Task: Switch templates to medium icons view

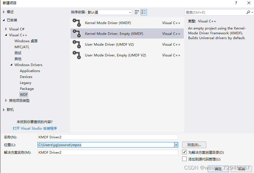Action: pyautogui.click(x=136, y=12)
